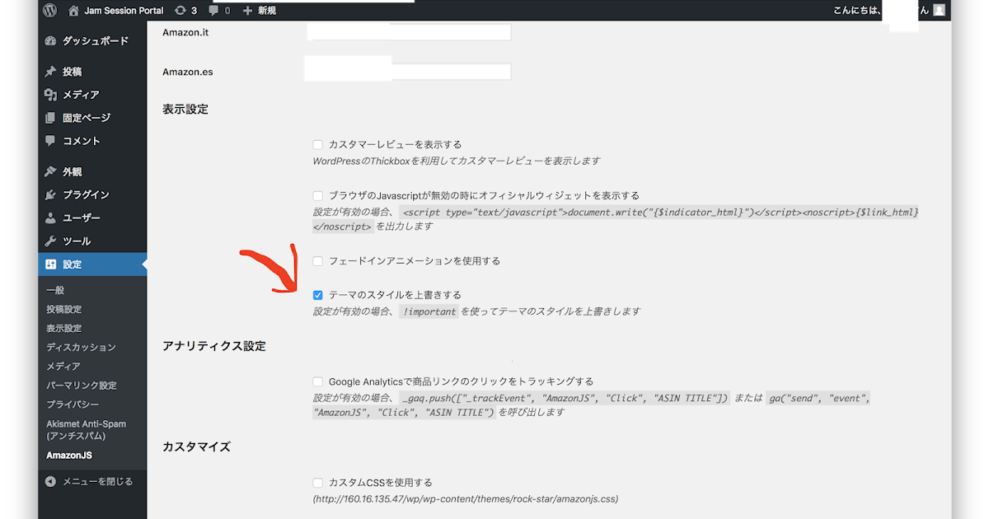This screenshot has height=519, width=989.
Task: Enable カスタマーレビューを表示する option
Action: pos(318,144)
